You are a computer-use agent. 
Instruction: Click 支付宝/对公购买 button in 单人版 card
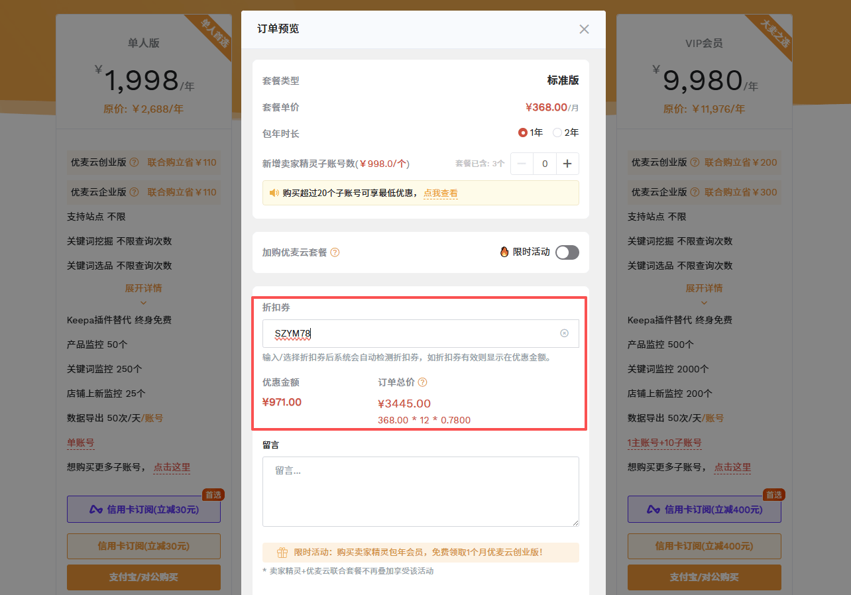(x=144, y=577)
